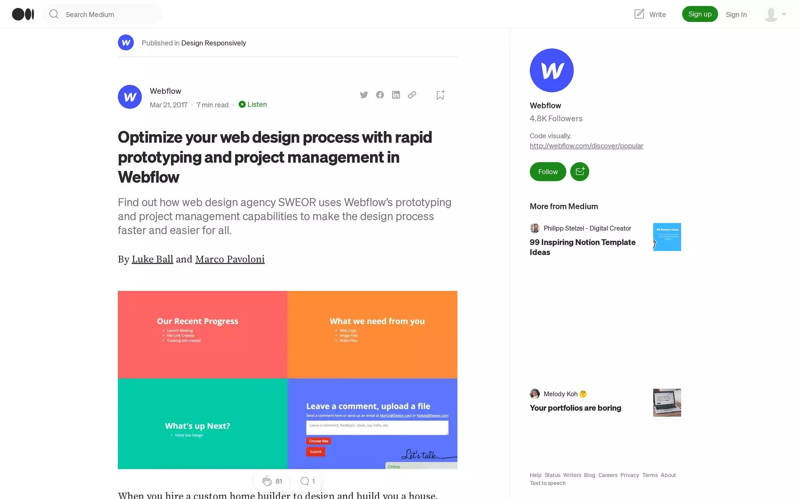Copy the article link icon
The image size is (799, 499).
[x=412, y=95]
